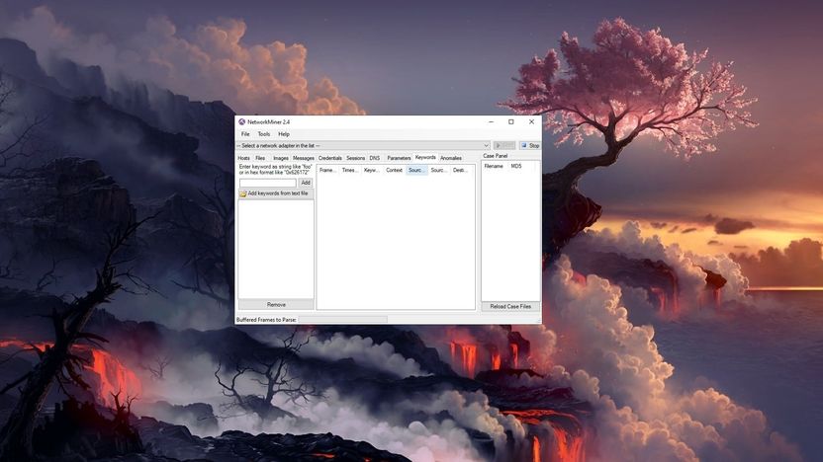Switch to the Parameters tab
823x462 pixels.
[x=399, y=158]
